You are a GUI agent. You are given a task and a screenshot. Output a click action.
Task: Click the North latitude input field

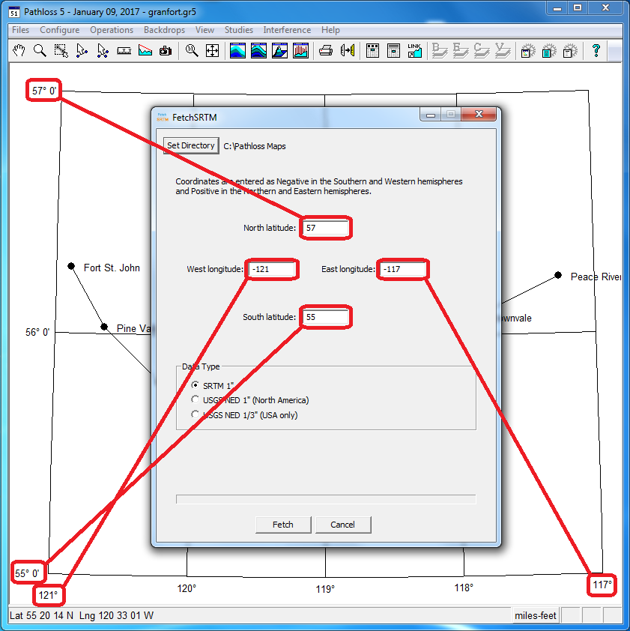[x=326, y=228]
